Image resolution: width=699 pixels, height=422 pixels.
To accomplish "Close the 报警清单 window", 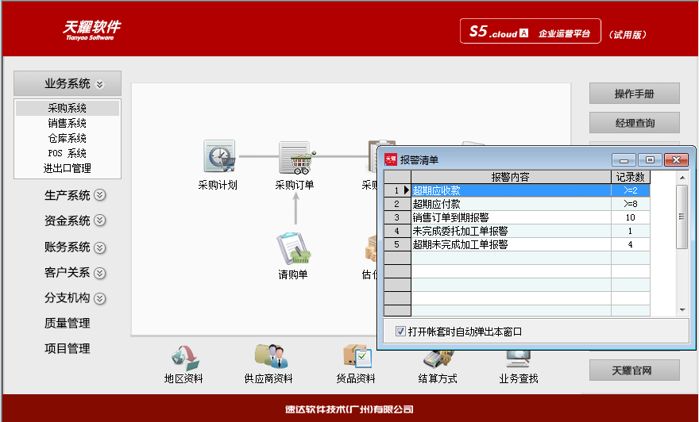I will click(x=676, y=159).
